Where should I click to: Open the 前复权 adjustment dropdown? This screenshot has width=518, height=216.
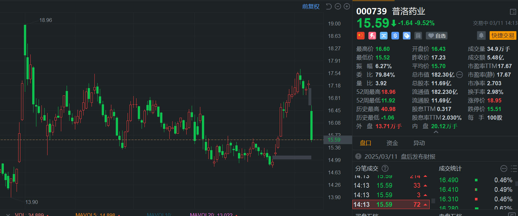coord(311,7)
